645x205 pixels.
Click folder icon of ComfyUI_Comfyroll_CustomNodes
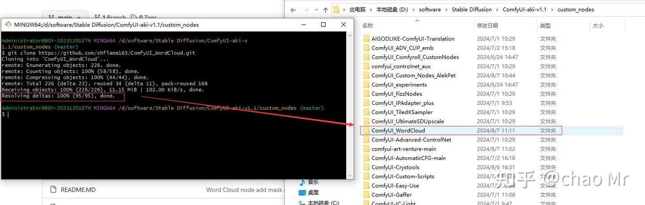[x=366, y=57]
